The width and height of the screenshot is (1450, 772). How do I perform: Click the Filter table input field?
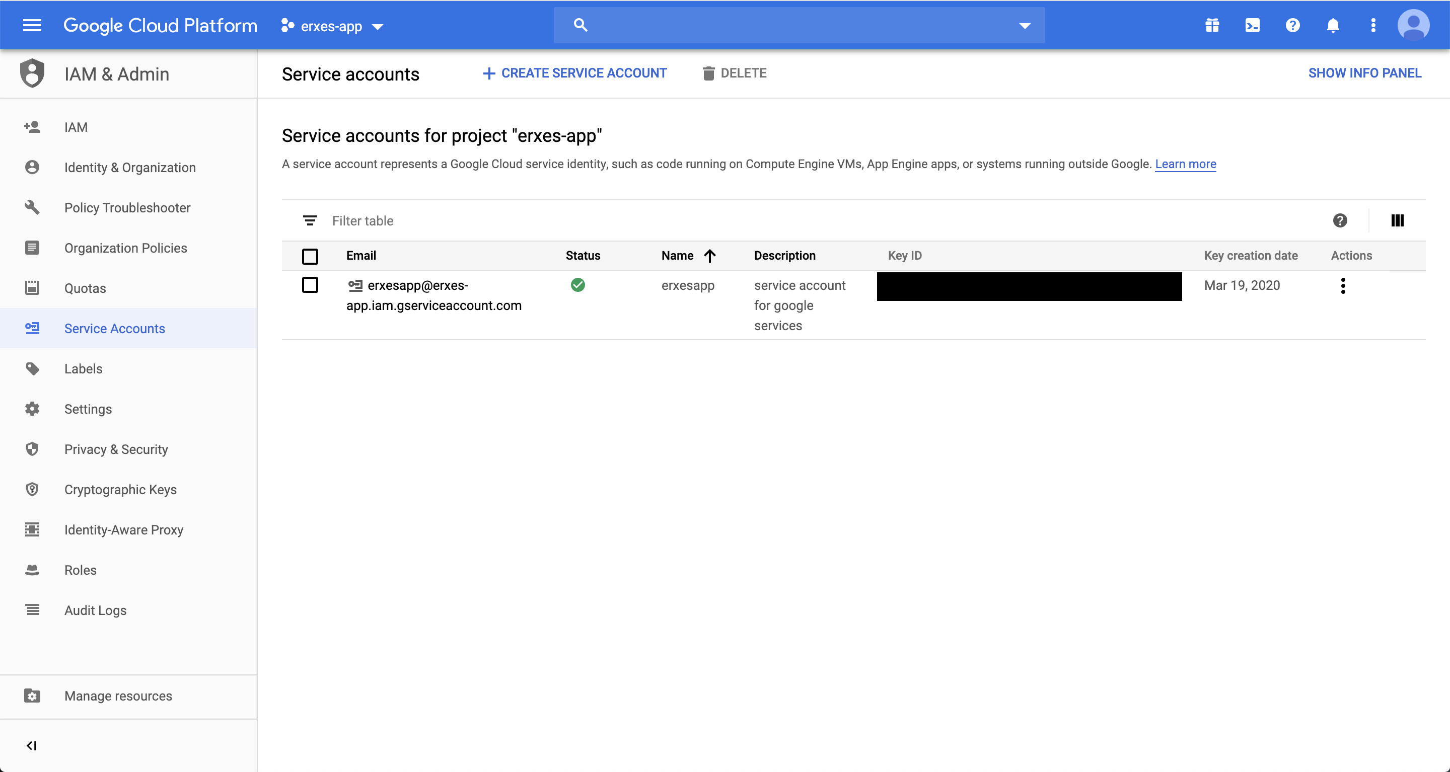362,220
